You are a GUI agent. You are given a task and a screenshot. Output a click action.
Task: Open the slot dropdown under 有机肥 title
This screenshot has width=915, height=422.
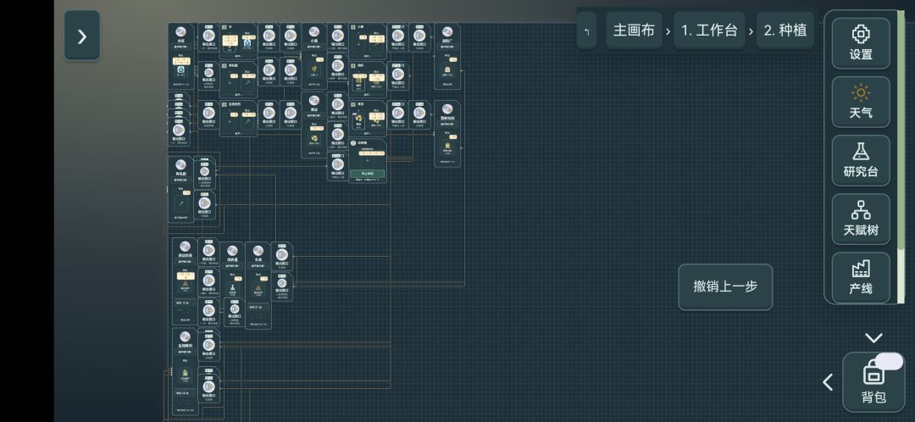[x=180, y=179]
